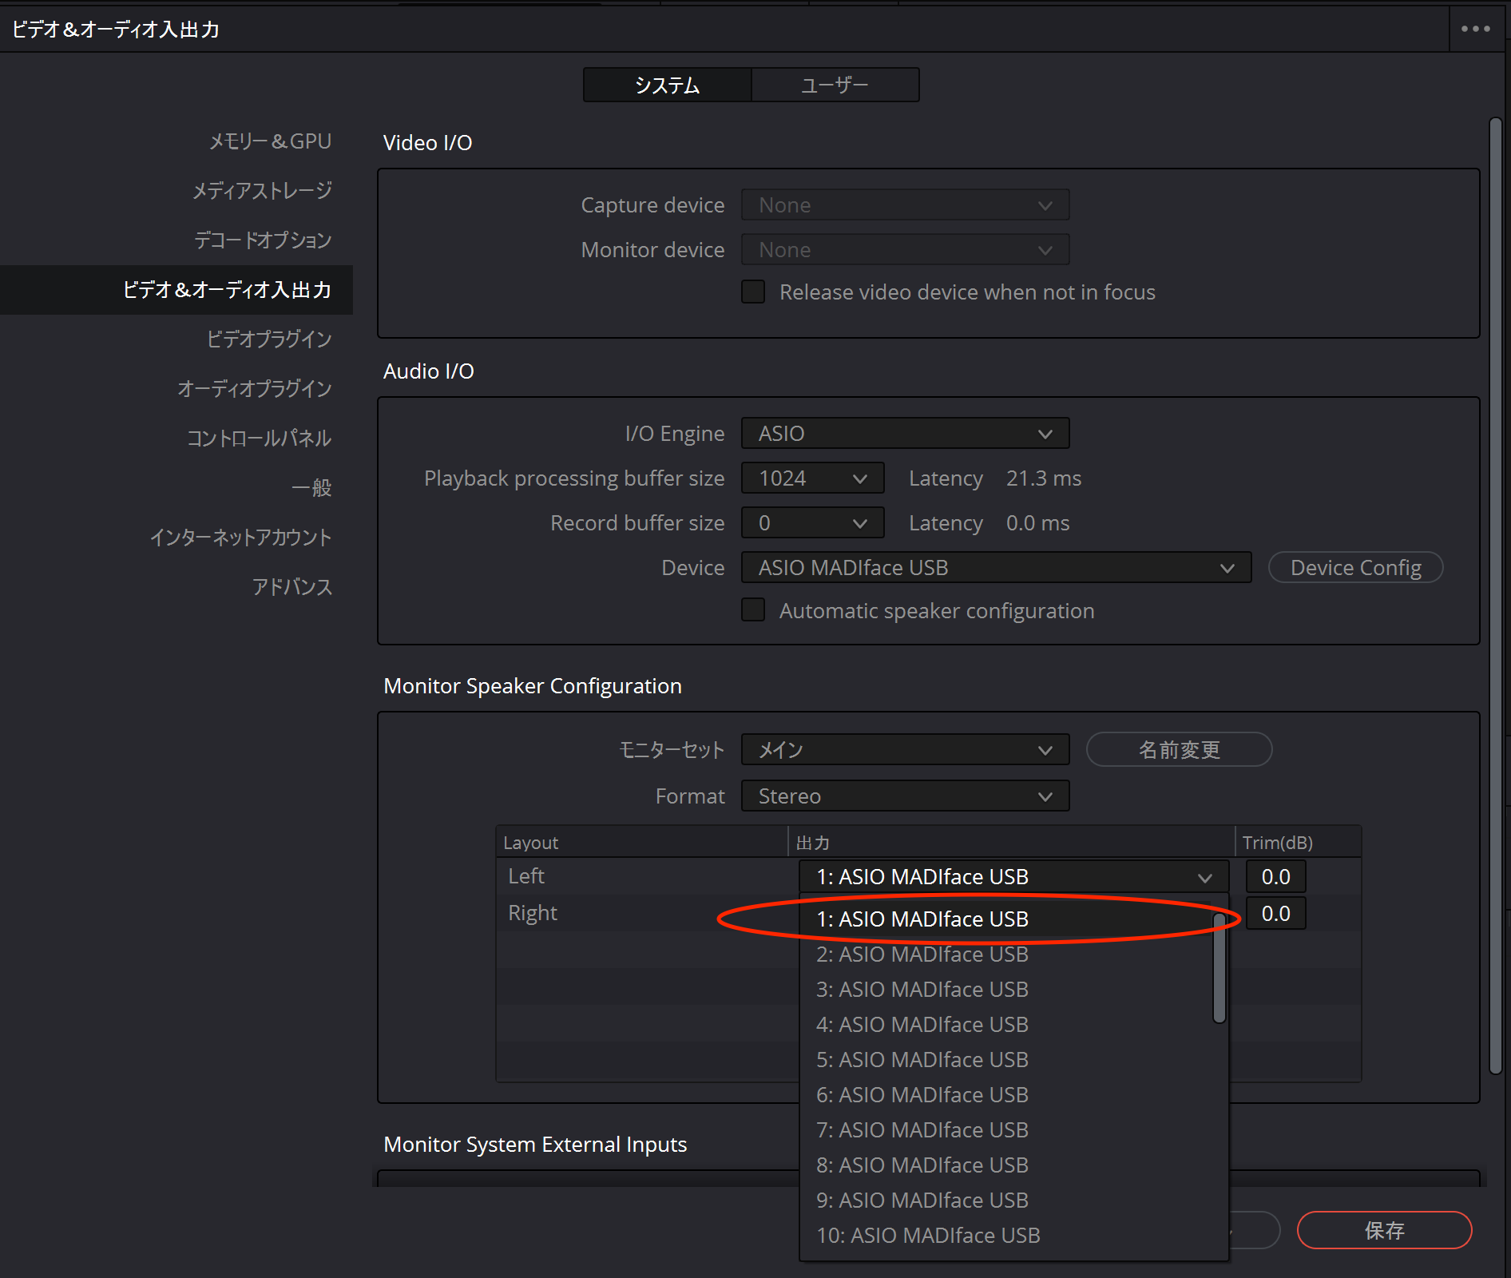Open メモリー＆GPU settings in sidebar
This screenshot has height=1278, width=1511.
click(x=270, y=141)
